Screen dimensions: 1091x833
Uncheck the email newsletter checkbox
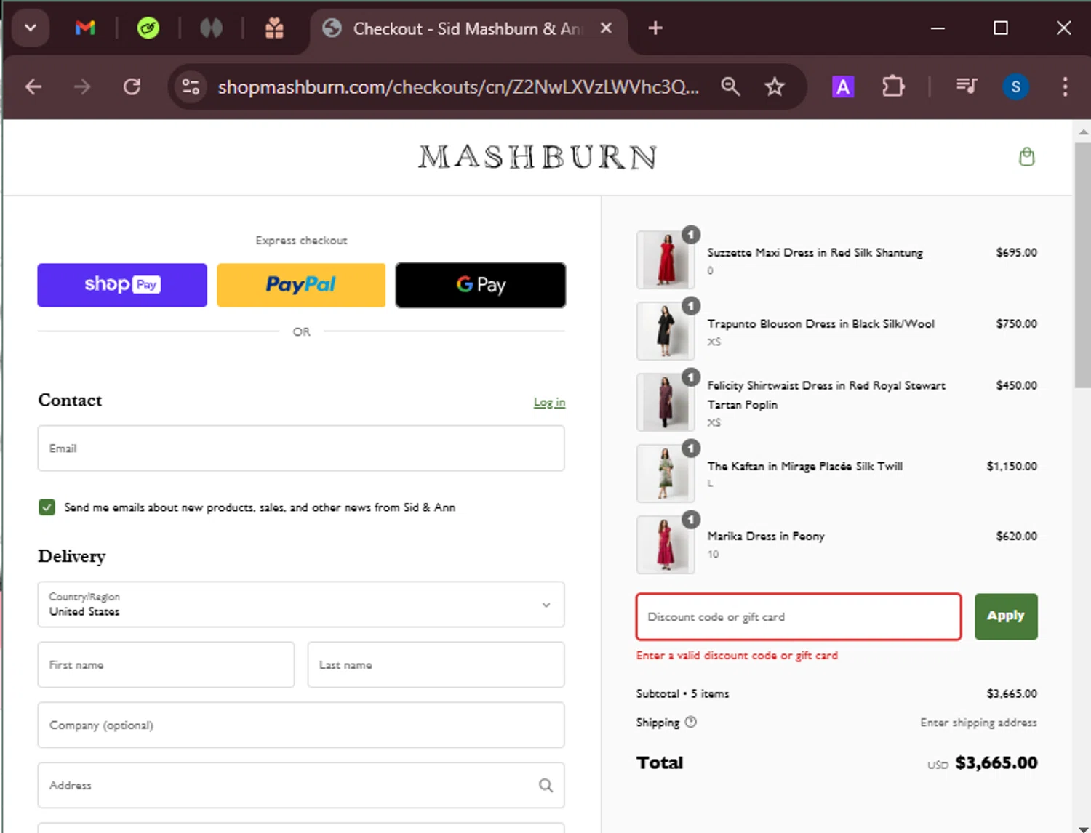click(x=47, y=507)
